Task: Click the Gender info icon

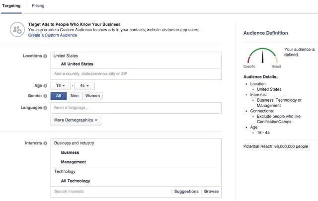Action: tap(45, 96)
